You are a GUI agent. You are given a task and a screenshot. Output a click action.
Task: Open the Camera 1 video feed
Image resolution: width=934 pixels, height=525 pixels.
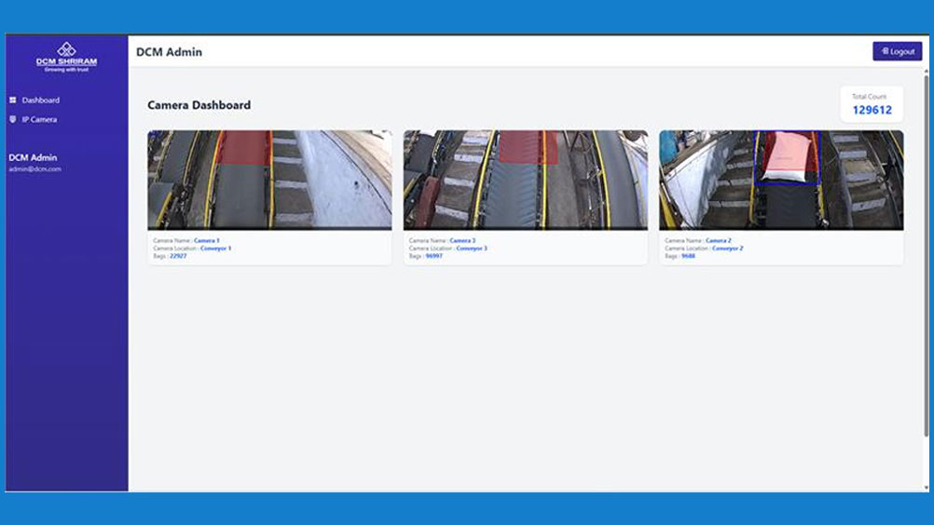click(x=269, y=180)
